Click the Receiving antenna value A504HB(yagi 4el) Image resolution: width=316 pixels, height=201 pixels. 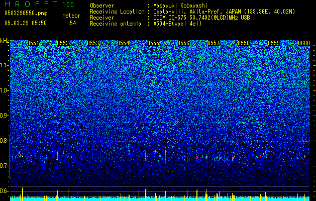[177, 24]
